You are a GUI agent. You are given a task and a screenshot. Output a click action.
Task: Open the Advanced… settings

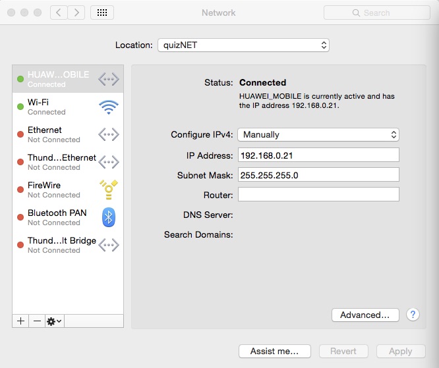(x=365, y=315)
